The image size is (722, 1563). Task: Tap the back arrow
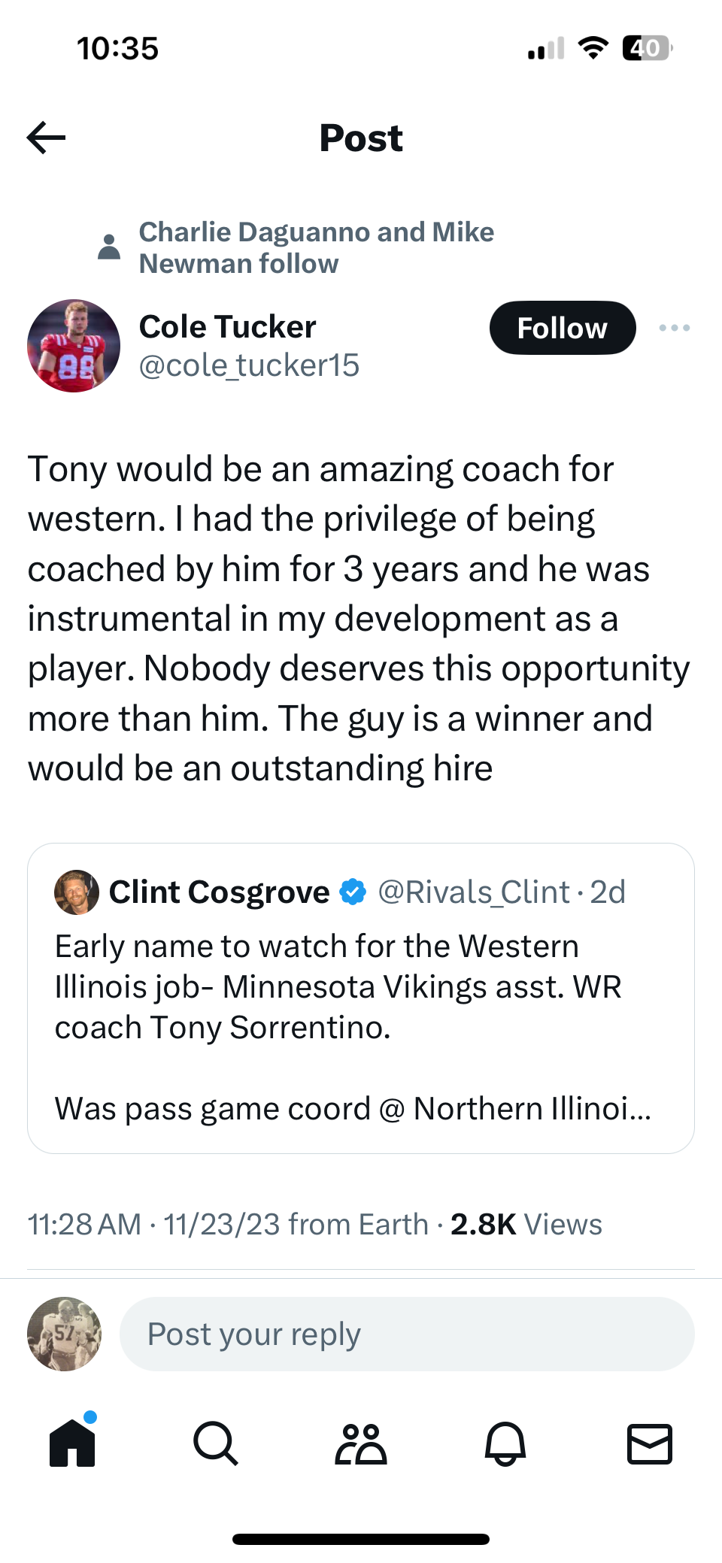(47, 138)
